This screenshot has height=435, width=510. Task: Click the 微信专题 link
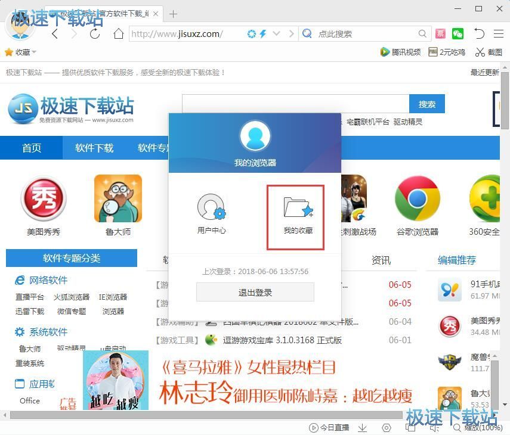[x=72, y=311]
